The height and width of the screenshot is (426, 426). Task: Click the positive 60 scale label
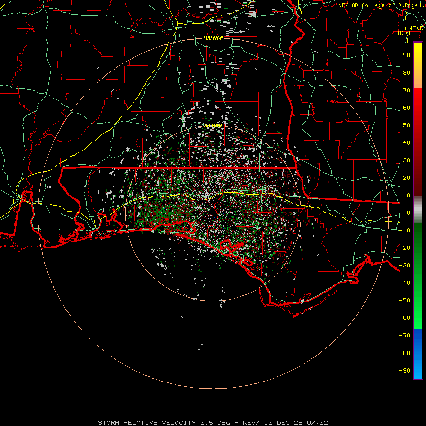(407, 108)
